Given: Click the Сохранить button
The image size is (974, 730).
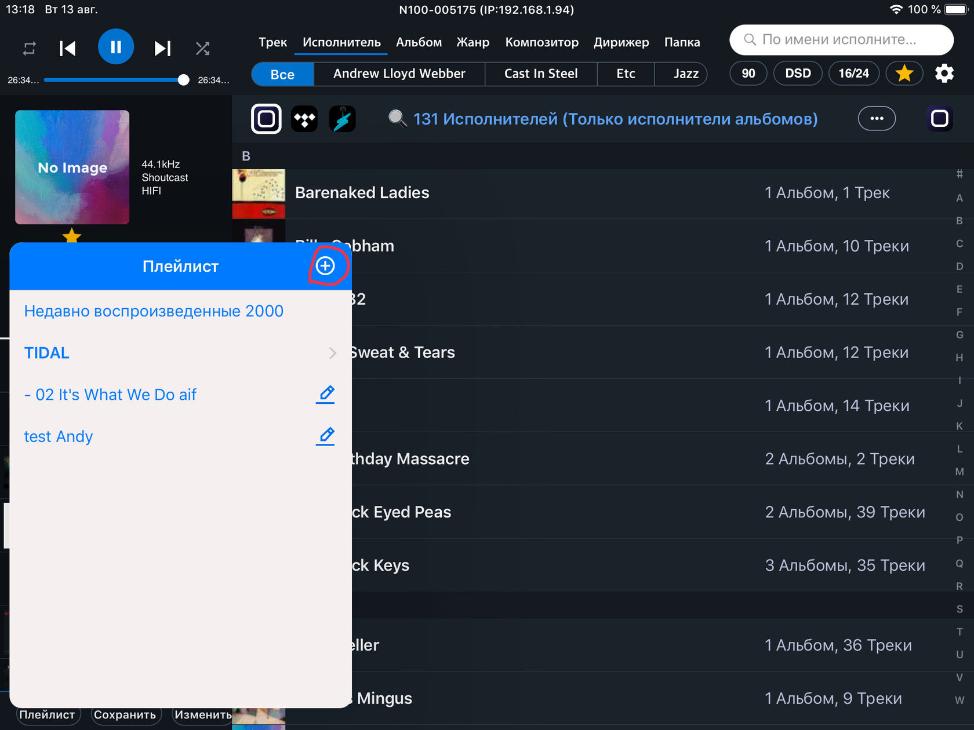Looking at the screenshot, I should [125, 715].
